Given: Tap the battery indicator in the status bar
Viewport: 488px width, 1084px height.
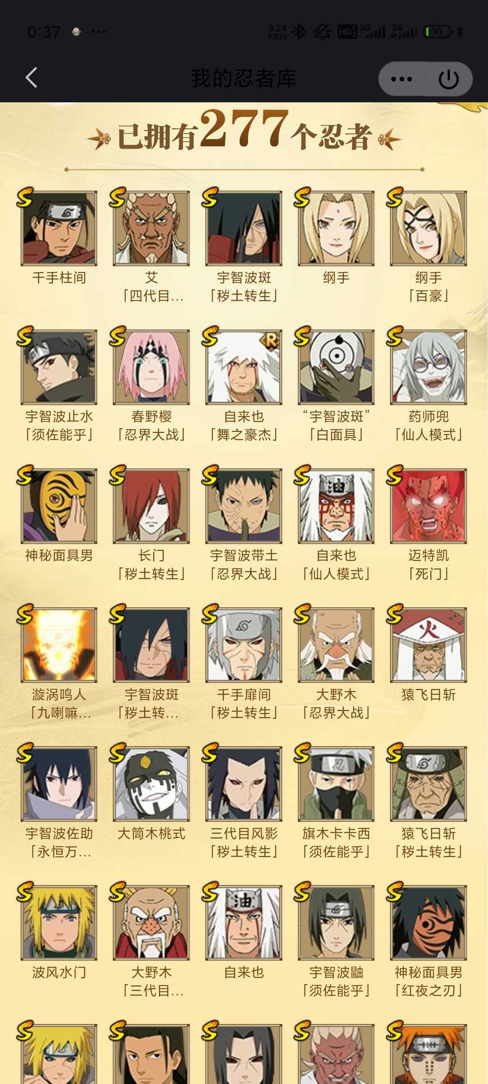Looking at the screenshot, I should (x=437, y=32).
